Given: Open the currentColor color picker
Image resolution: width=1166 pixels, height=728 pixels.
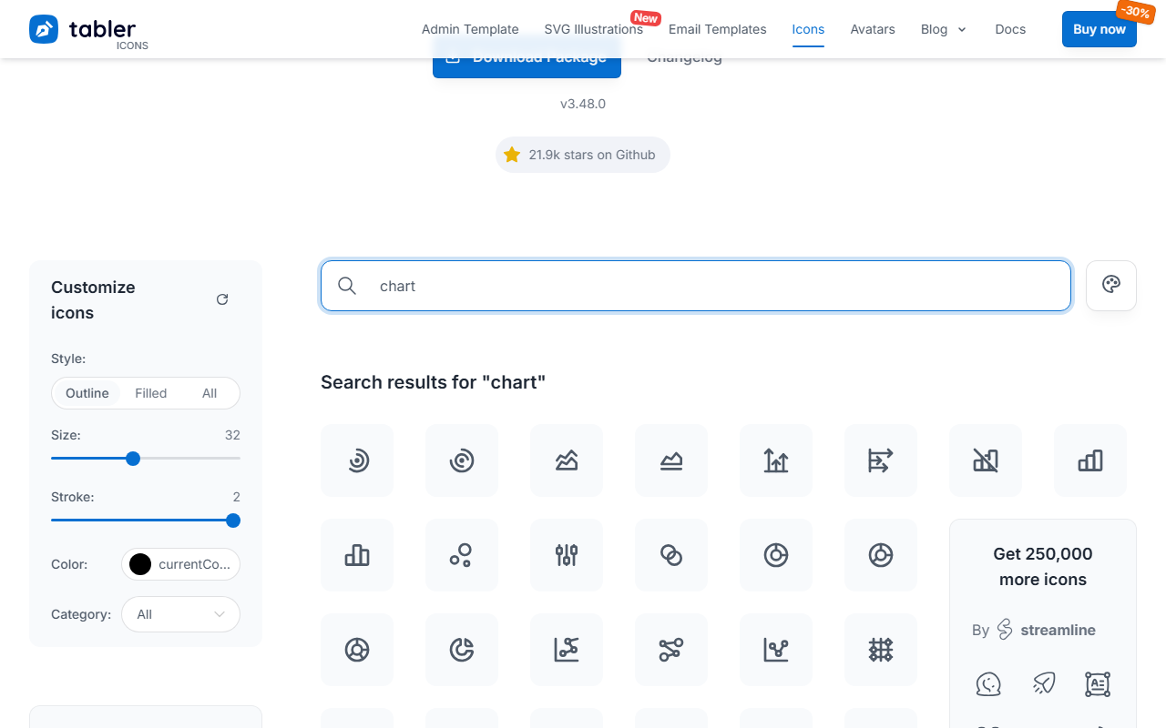Looking at the screenshot, I should [181, 564].
